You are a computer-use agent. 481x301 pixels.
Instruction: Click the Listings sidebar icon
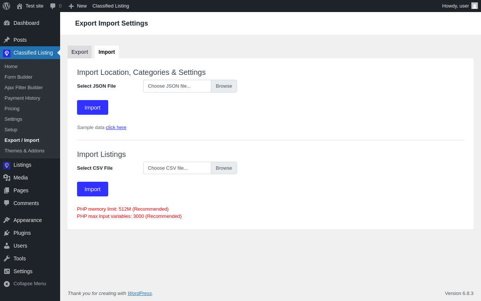pyautogui.click(x=7, y=165)
